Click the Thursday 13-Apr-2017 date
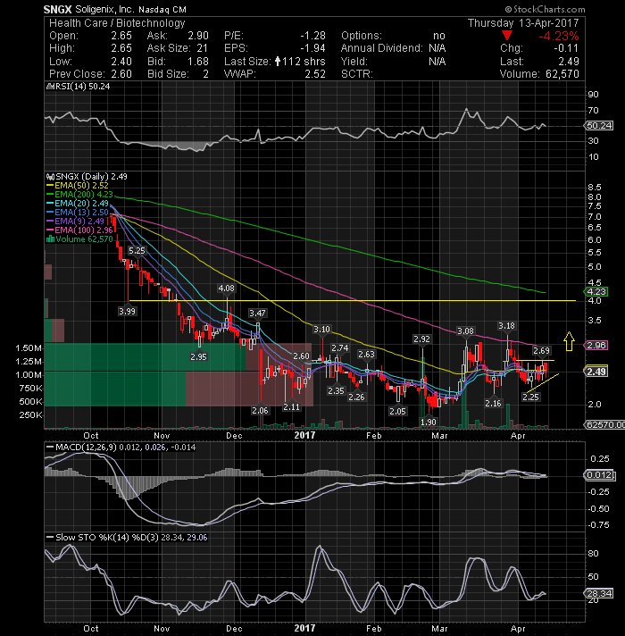625x636 pixels. coord(523,22)
